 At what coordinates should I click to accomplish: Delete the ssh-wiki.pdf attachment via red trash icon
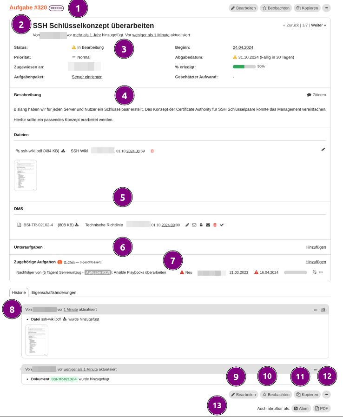point(152,151)
